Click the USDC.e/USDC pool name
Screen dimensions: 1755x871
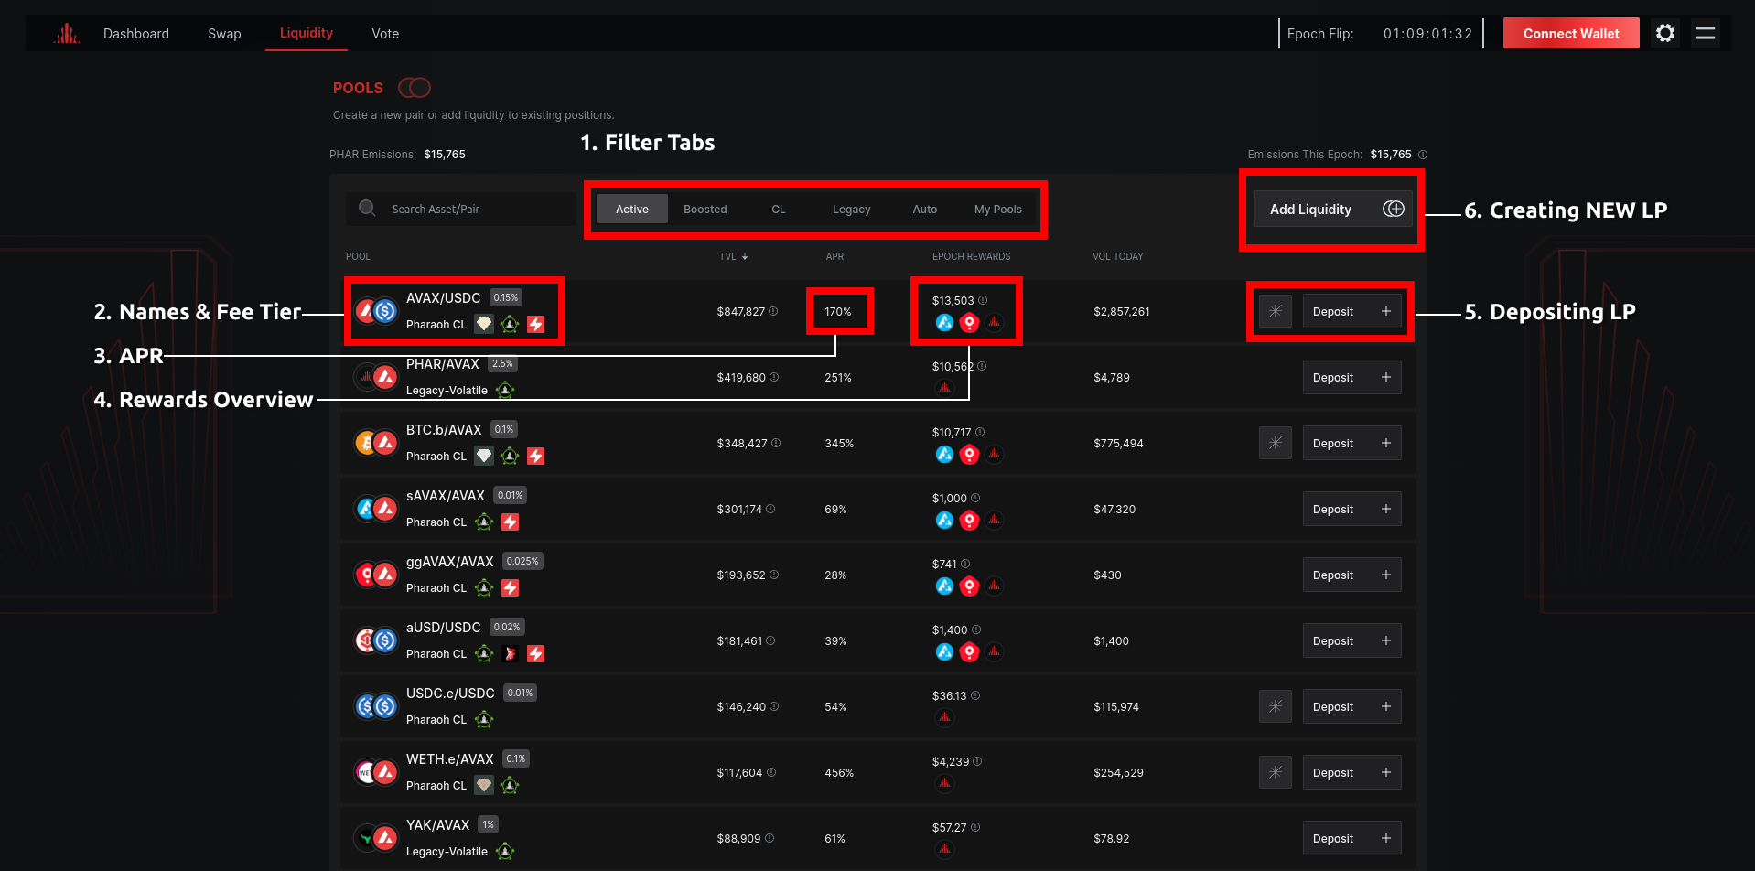tap(450, 693)
